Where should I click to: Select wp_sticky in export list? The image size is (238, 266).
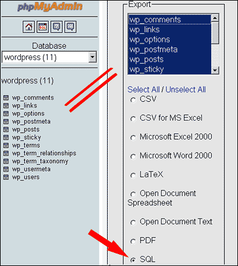tap(170, 70)
